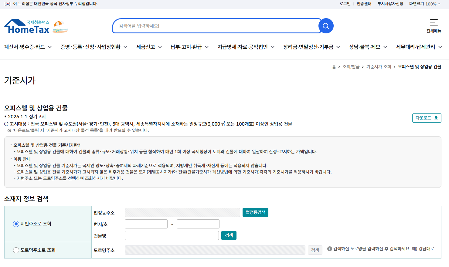
Task: Expand the 계산서·영수증·카드 menu chevron
Action: [x=50, y=47]
